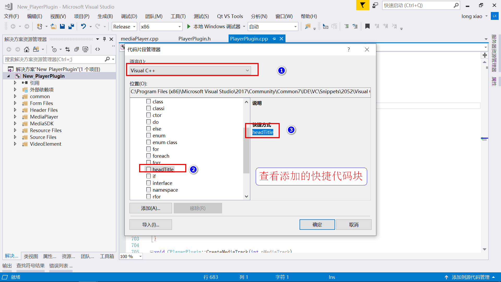Check the foreach snippet checkbox
Screen dimensions: 501x282
(148, 156)
